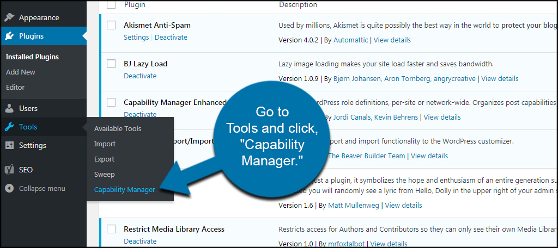558x248 pixels.
Task: Click the Akismet Anti-Spam plugin name
Action: 157,25
